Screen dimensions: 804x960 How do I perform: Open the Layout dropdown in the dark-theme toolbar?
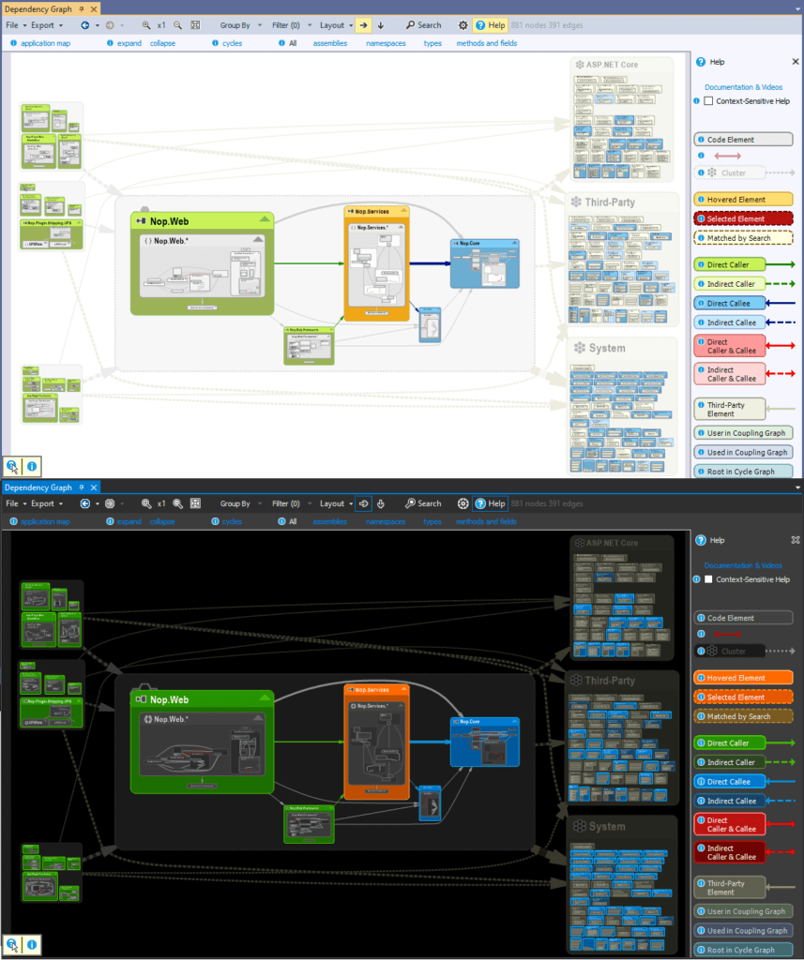(337, 503)
